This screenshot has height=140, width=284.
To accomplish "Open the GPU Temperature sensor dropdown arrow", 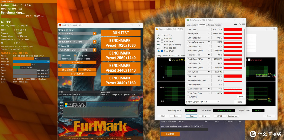I will [x=209, y=38].
